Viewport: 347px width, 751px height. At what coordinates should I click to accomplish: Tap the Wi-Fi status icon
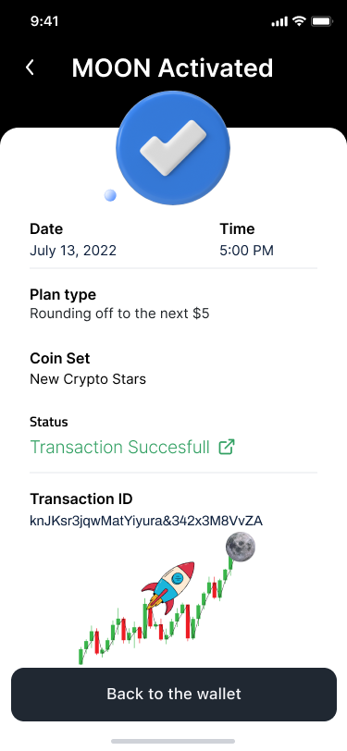[300, 21]
